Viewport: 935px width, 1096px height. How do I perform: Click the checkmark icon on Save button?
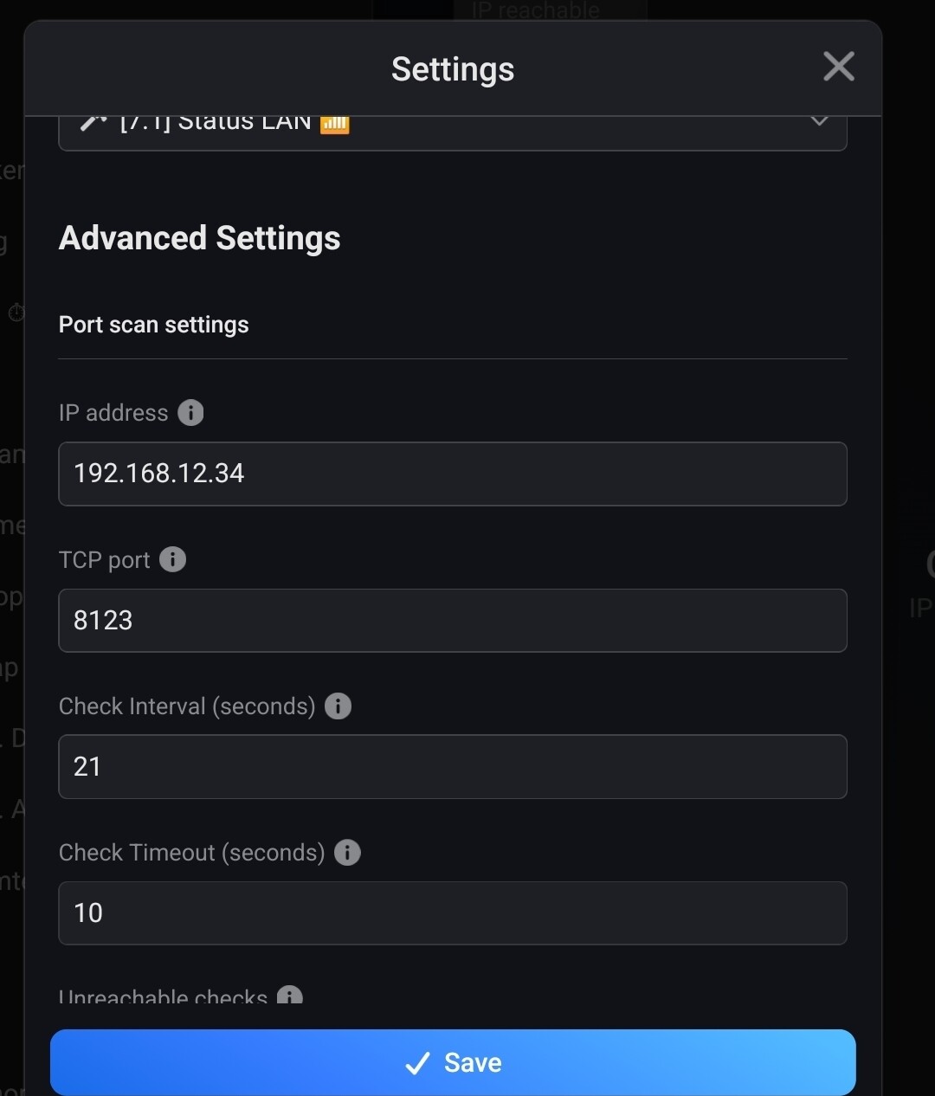pyautogui.click(x=418, y=1063)
